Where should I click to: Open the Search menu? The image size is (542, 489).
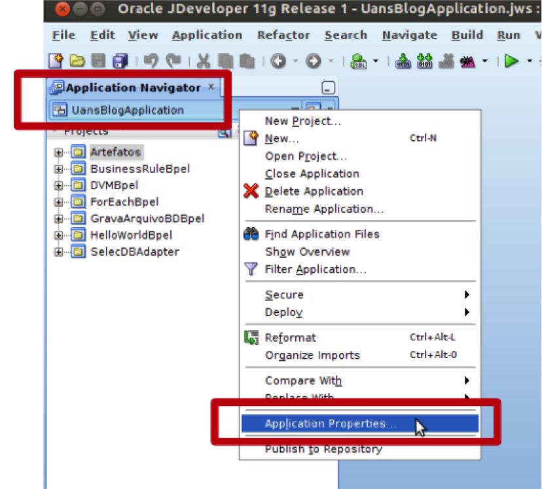pyautogui.click(x=346, y=35)
